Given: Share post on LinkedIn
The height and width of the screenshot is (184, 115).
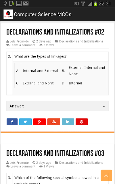Looking at the screenshot, I should tap(68, 122).
